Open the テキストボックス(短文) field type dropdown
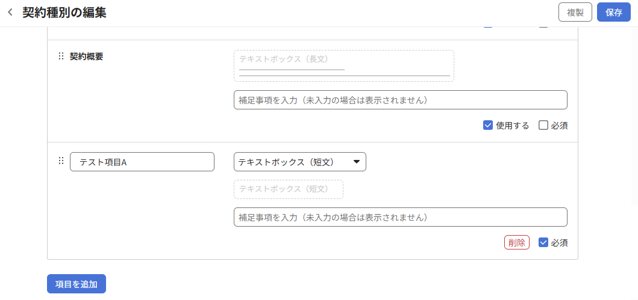 [x=300, y=162]
